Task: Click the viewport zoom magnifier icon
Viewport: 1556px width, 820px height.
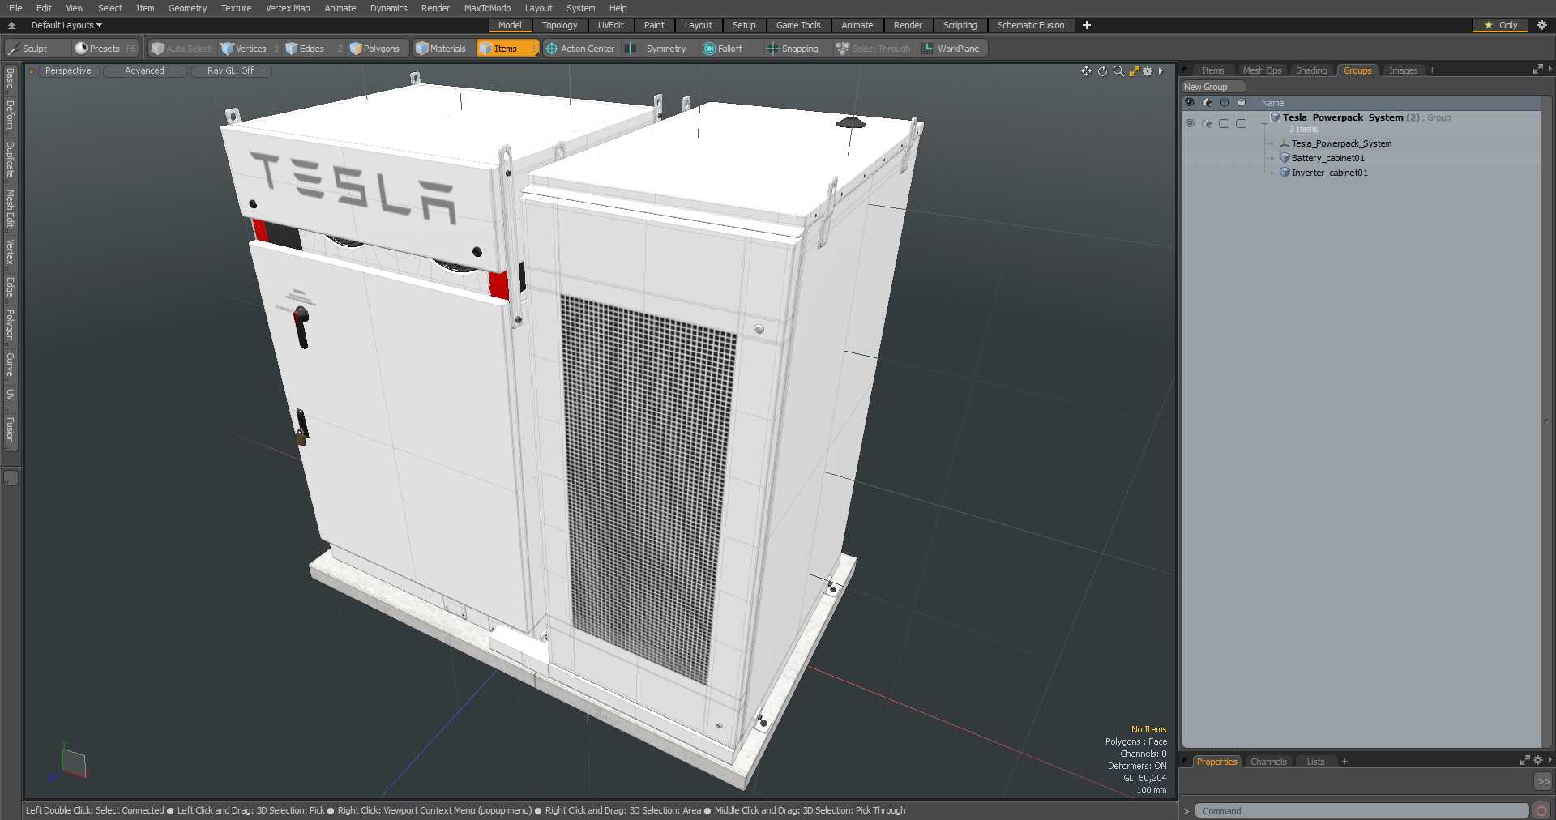Action: (x=1118, y=71)
